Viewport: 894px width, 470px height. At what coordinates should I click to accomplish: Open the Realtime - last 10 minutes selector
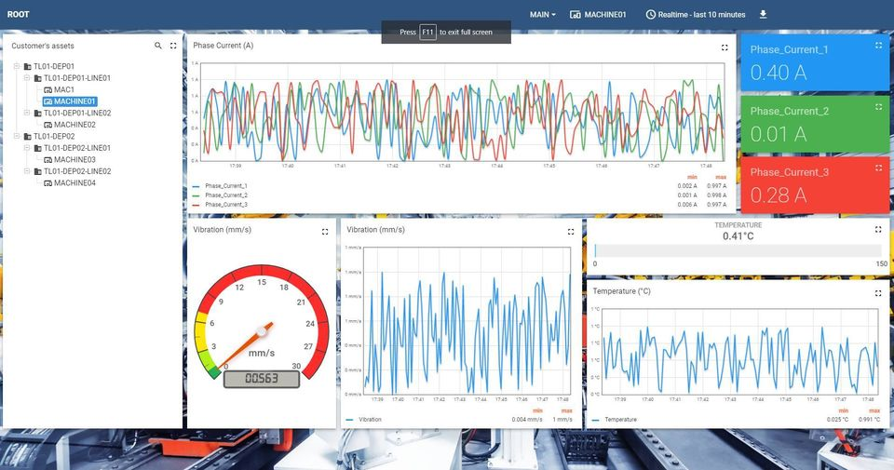pyautogui.click(x=695, y=15)
